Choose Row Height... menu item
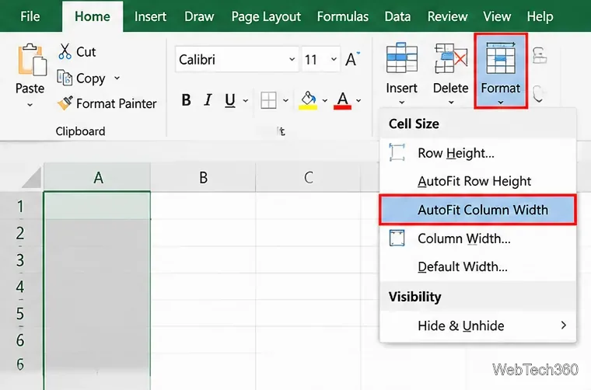Screen dimensions: 591x390 (x=478, y=153)
